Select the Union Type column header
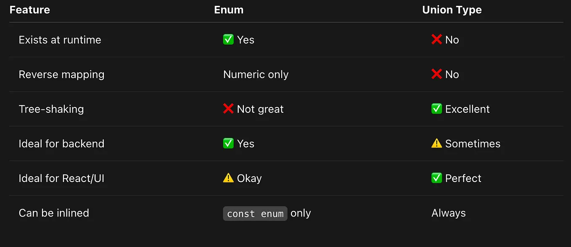Viewport: 571px width, 247px height. pos(452,10)
